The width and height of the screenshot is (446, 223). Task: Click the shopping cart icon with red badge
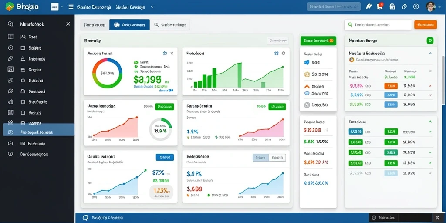coord(380,7)
